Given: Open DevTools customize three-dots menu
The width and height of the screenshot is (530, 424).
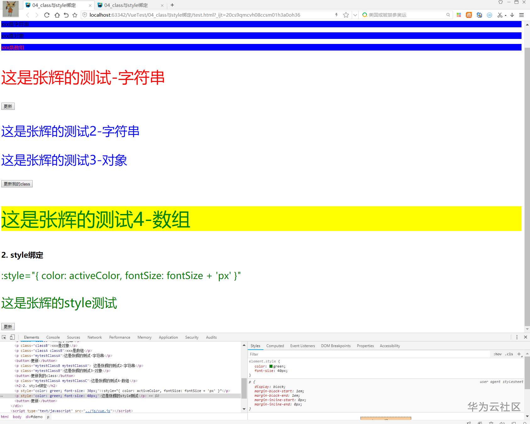Looking at the screenshot, I should pyautogui.click(x=517, y=337).
